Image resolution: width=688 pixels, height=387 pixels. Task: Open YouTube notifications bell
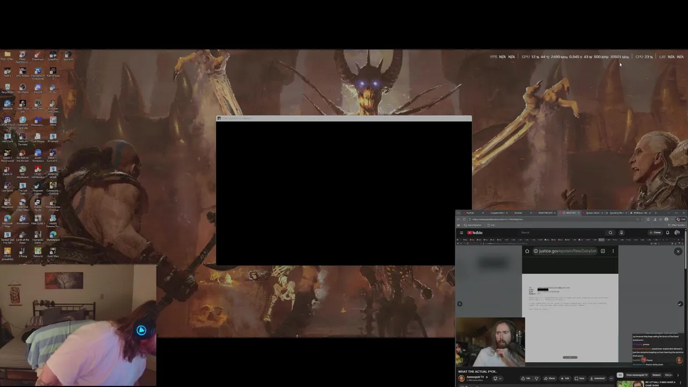pyautogui.click(x=668, y=233)
